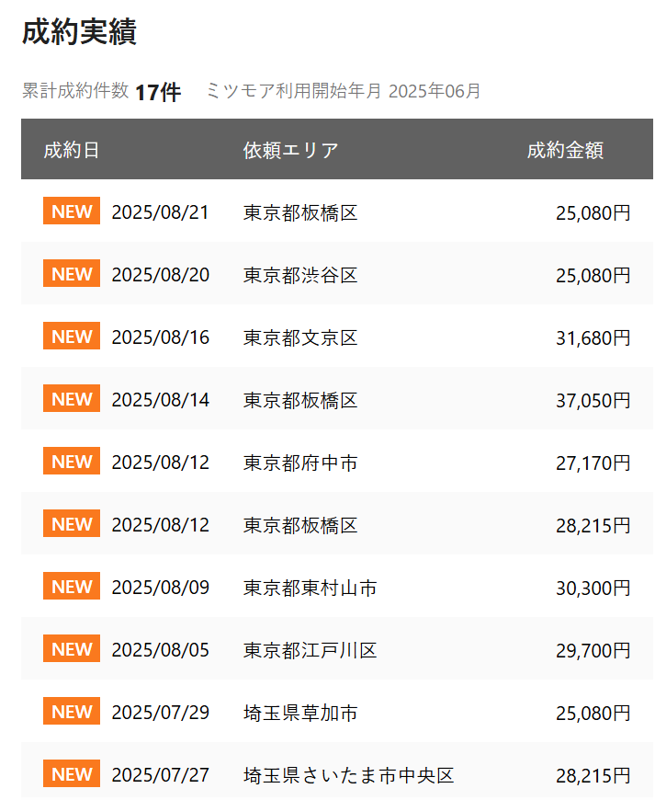Click the 31,680円 contract amount
This screenshot has height=800, width=655.
[593, 338]
